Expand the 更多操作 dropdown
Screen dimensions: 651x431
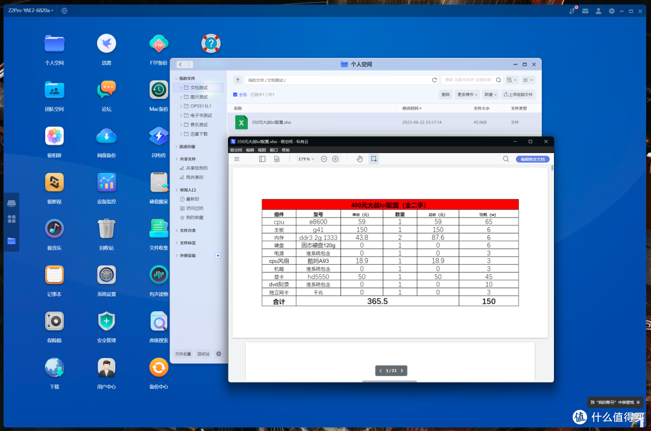[x=467, y=95]
